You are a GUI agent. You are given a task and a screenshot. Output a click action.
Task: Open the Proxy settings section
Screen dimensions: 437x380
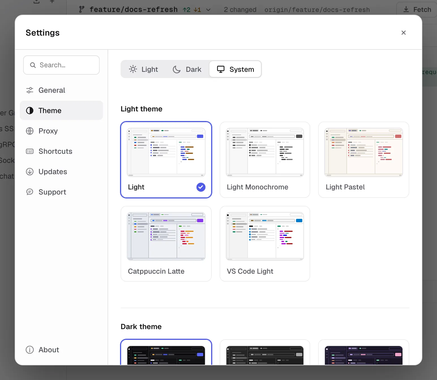(61, 131)
